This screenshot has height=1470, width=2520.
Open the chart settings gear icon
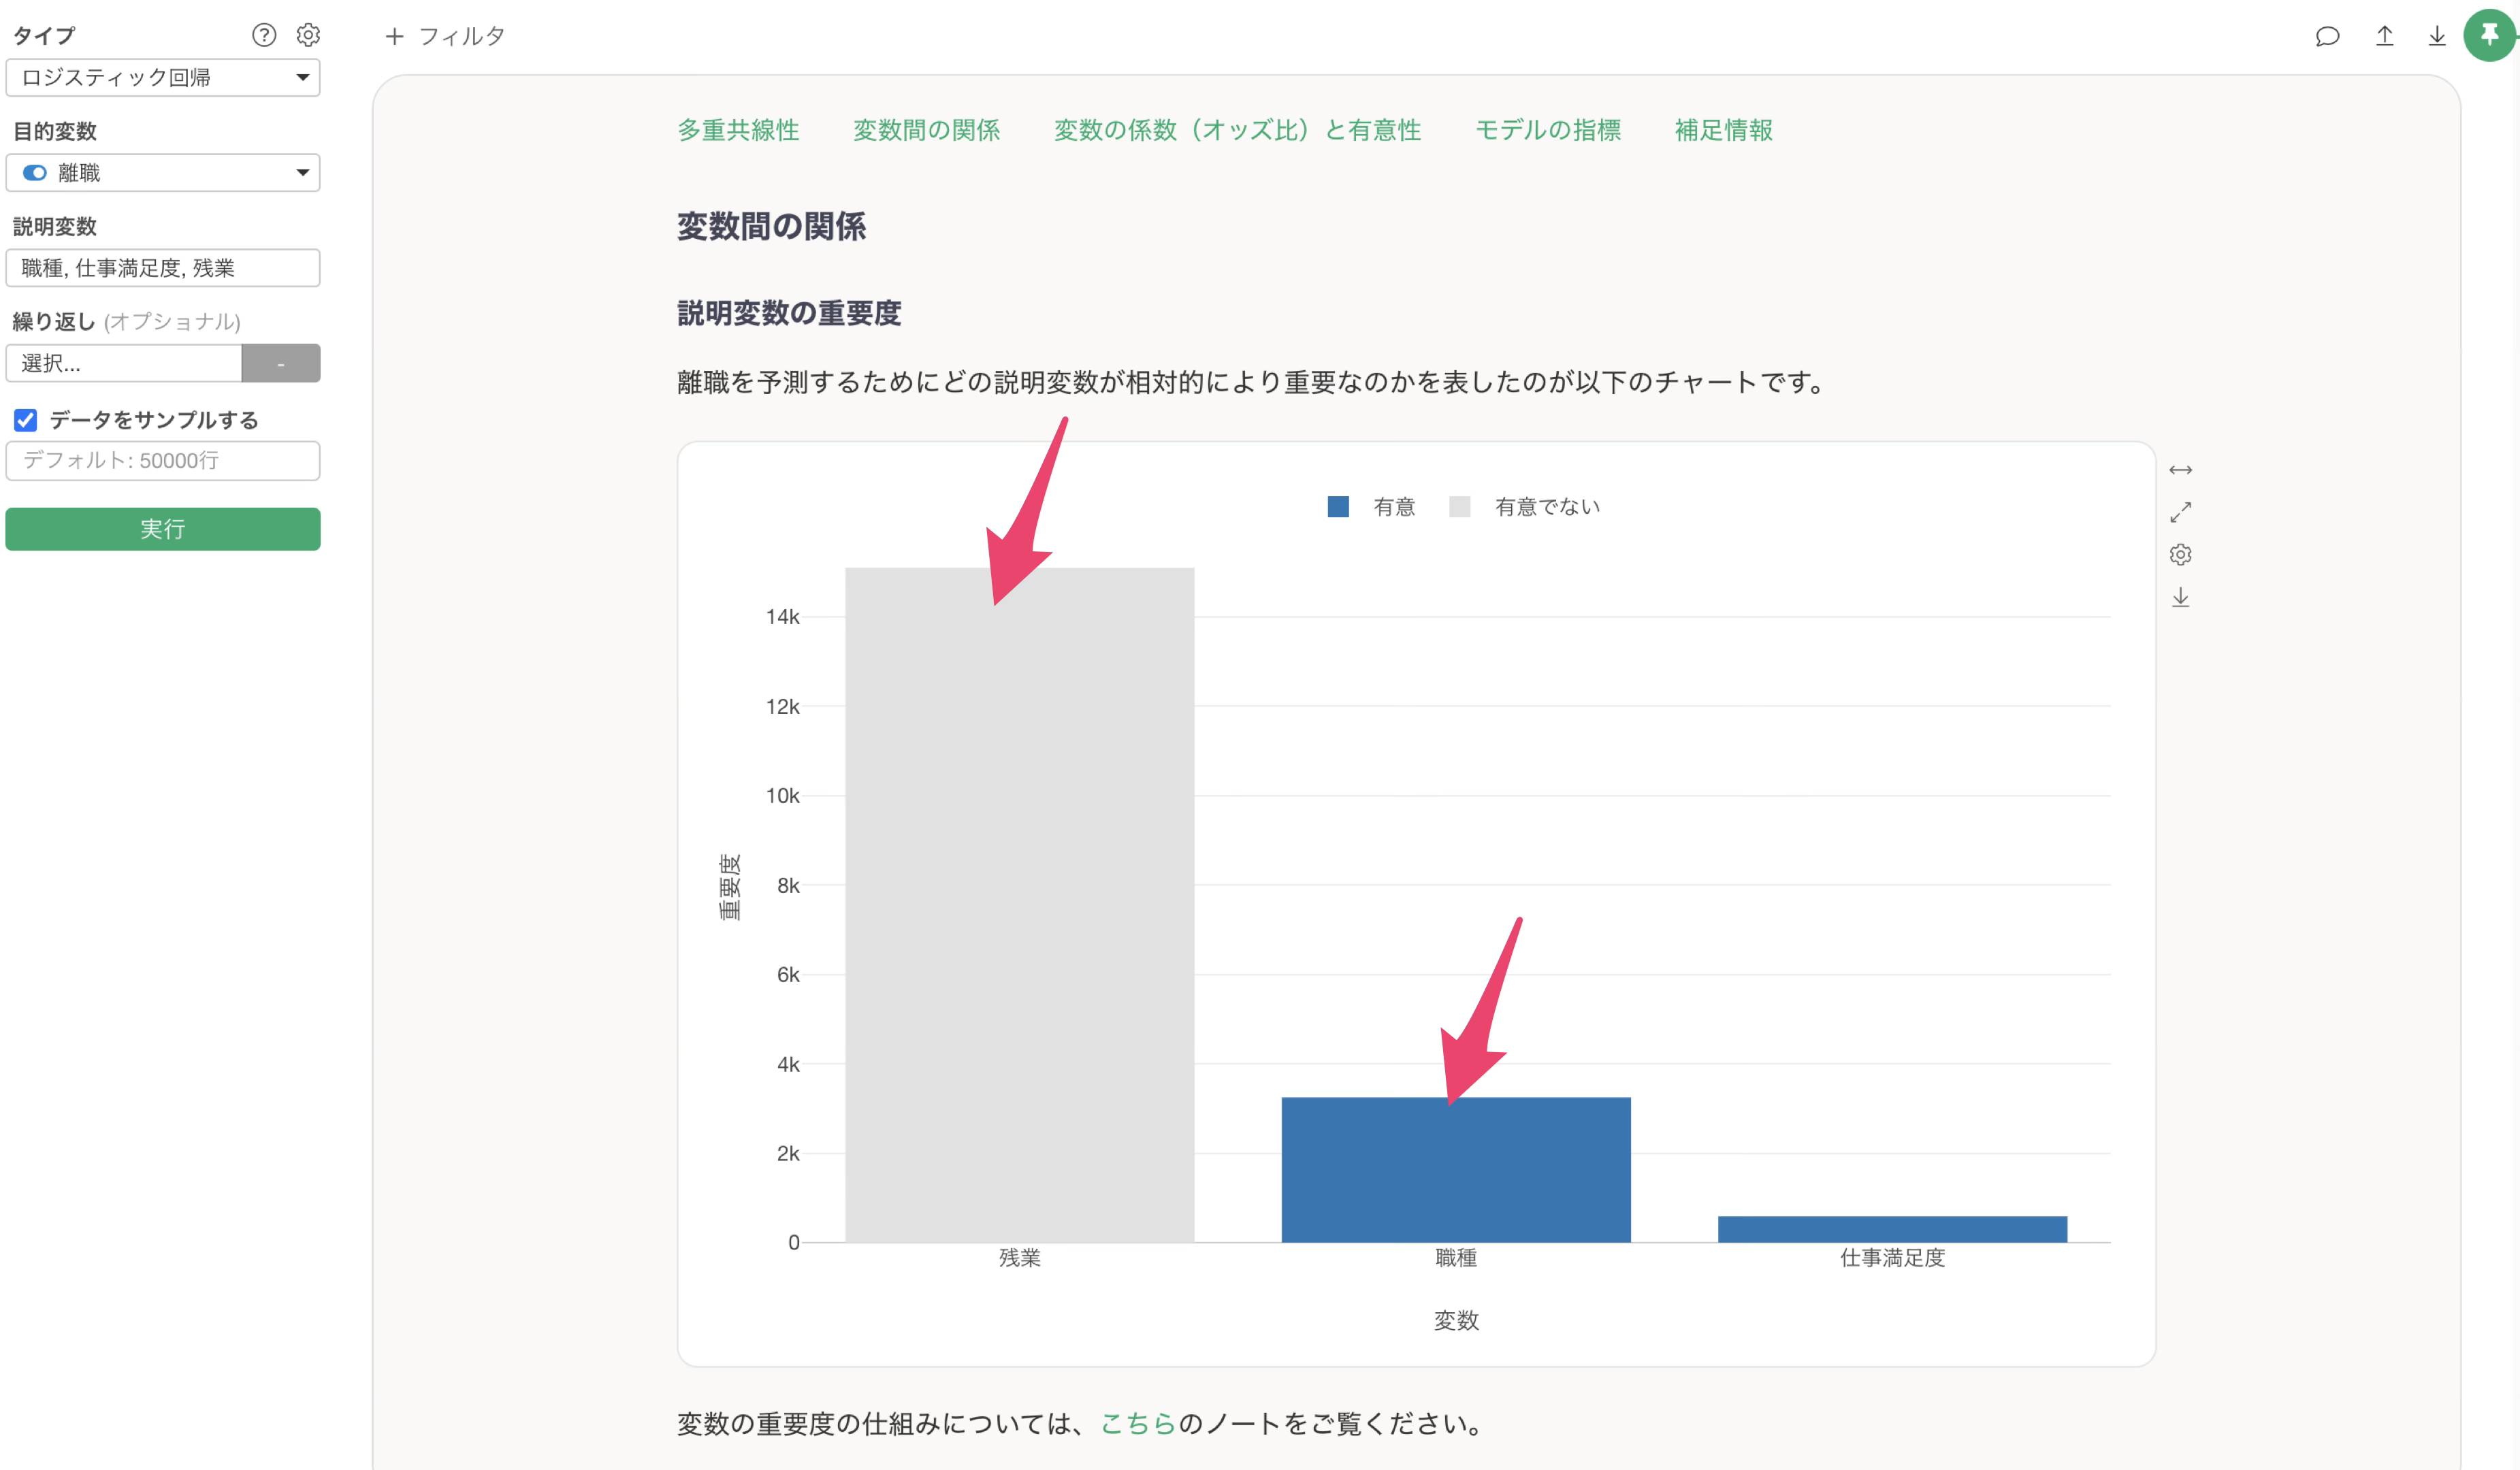(x=2180, y=555)
